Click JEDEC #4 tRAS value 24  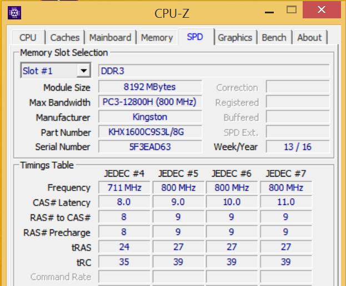click(124, 247)
